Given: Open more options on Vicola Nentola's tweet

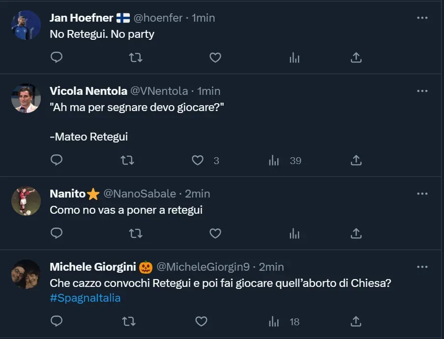Looking at the screenshot, I should coord(422,91).
